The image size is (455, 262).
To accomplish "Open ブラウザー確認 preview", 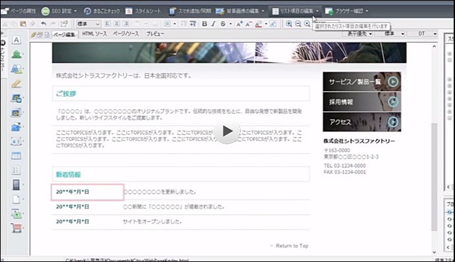I will (x=344, y=11).
